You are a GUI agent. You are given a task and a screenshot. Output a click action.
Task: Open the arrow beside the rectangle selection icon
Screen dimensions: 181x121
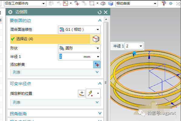click(97, 3)
